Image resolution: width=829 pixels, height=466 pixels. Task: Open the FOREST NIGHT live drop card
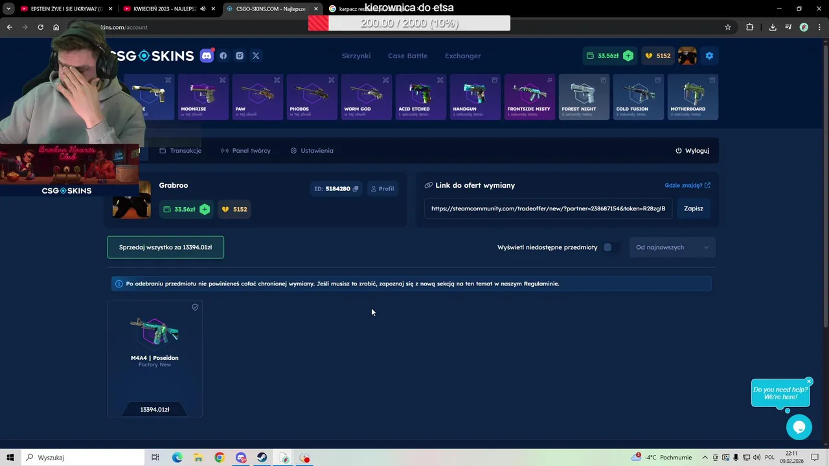coord(584,97)
